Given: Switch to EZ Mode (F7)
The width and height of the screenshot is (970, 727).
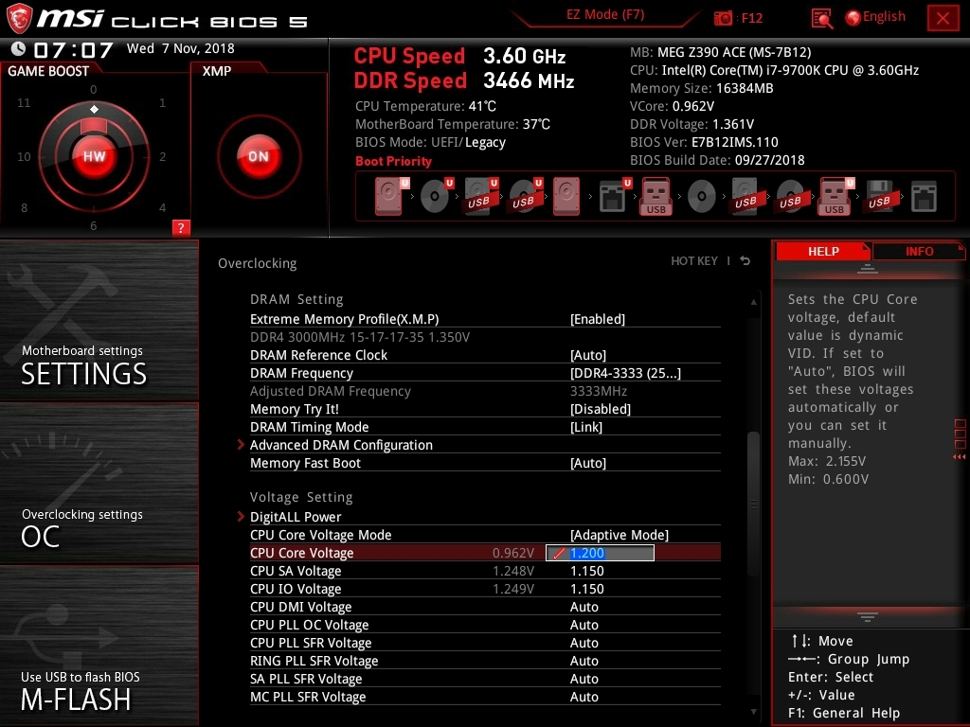Looking at the screenshot, I should (605, 15).
